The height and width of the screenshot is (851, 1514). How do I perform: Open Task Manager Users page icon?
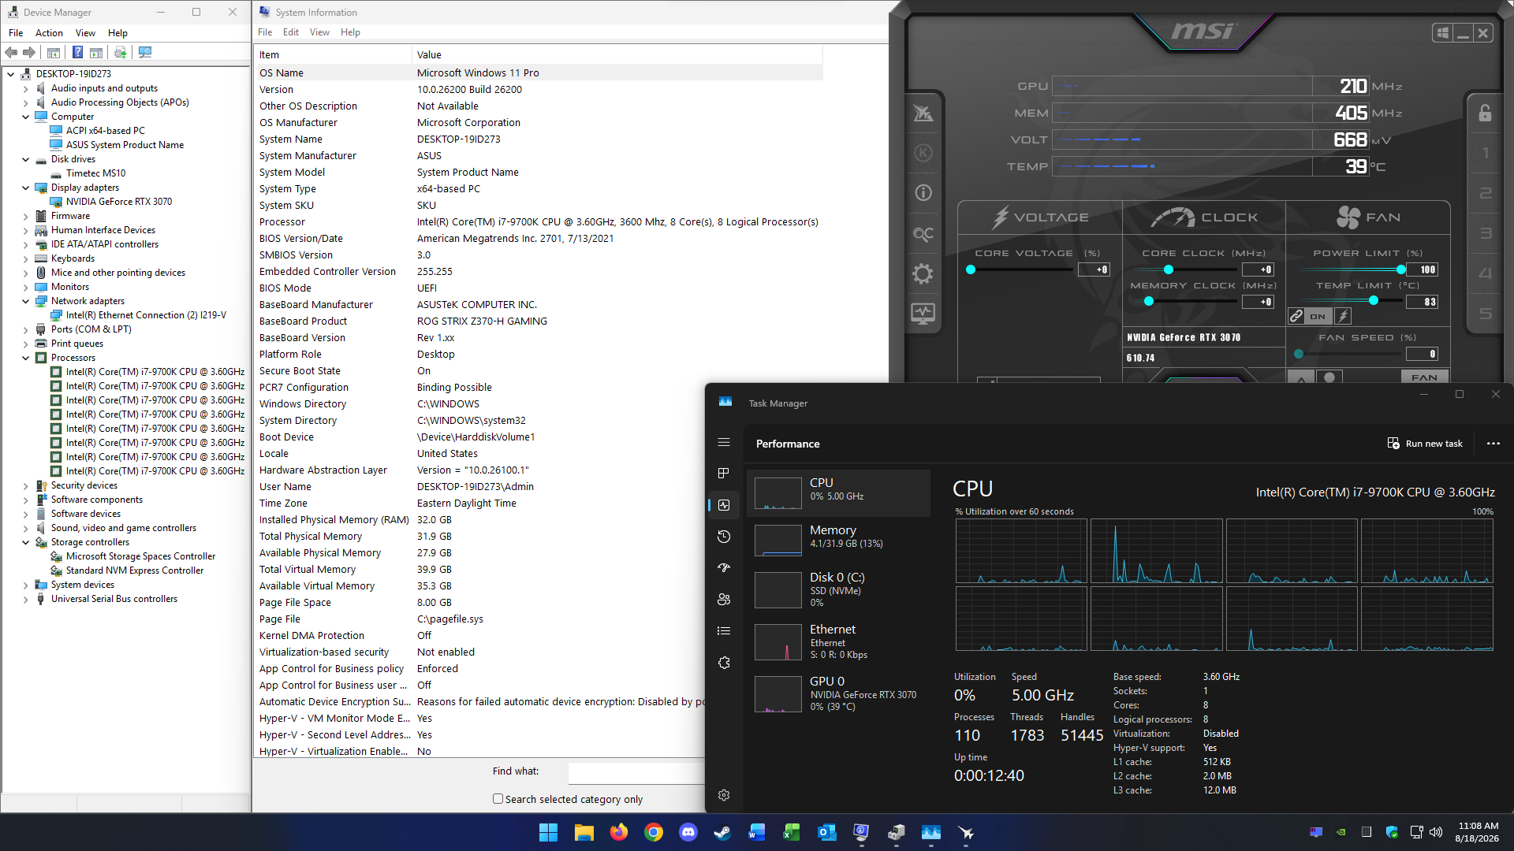tap(724, 600)
